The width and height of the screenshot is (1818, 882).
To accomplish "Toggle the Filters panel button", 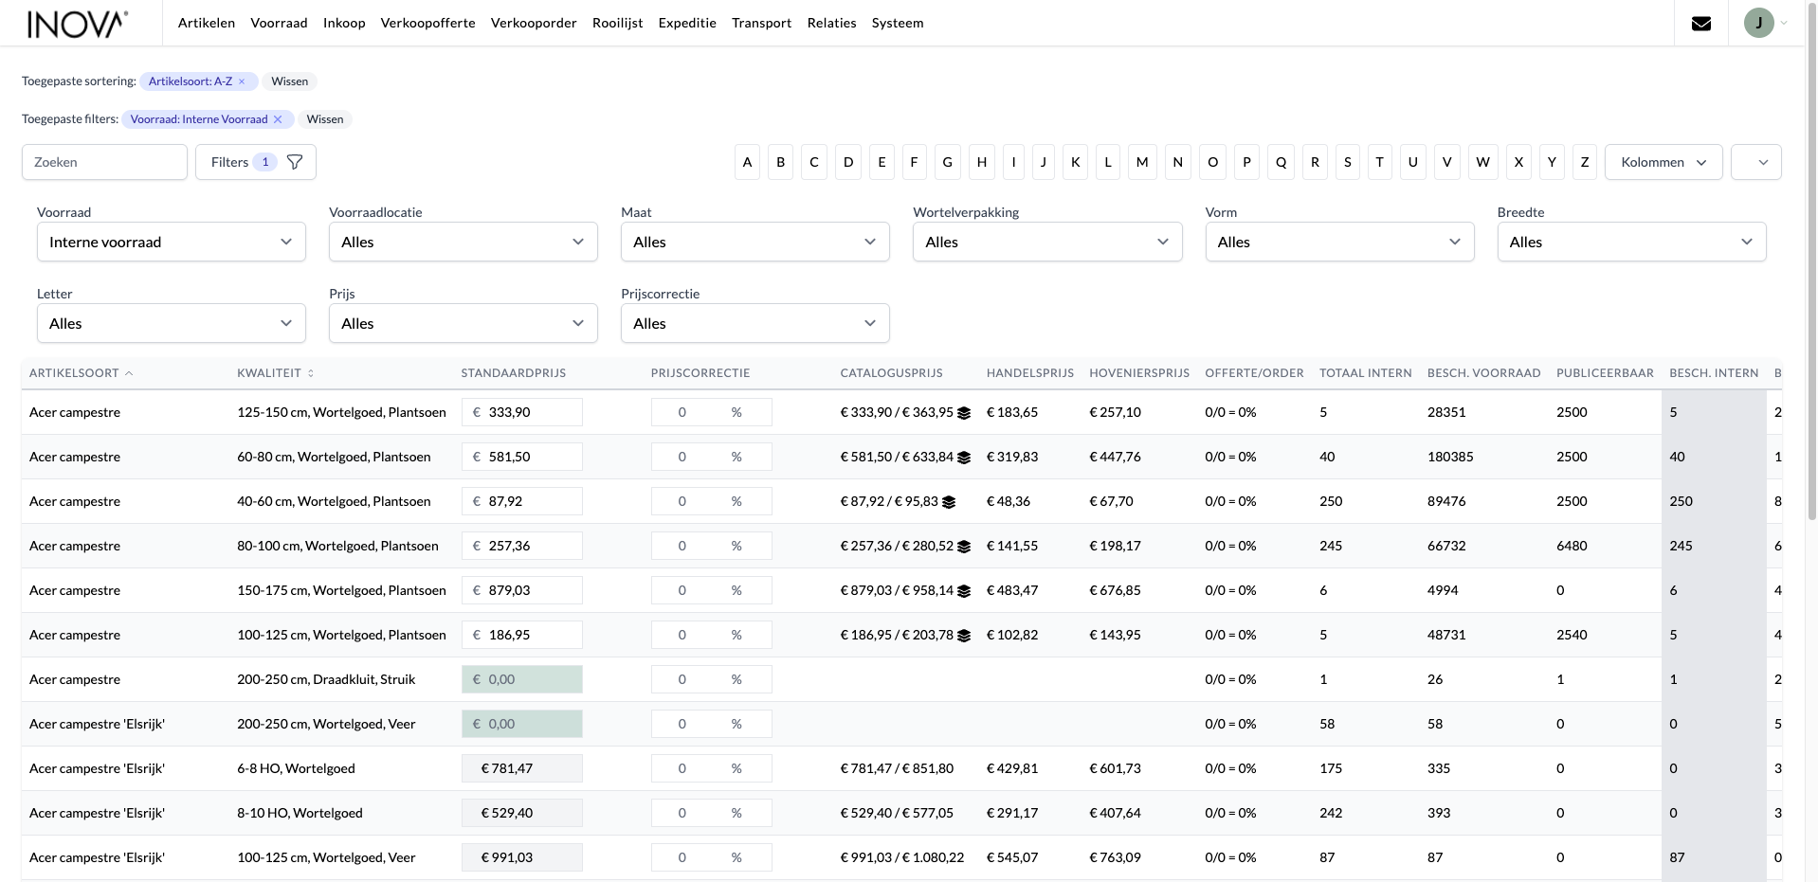I will point(256,162).
